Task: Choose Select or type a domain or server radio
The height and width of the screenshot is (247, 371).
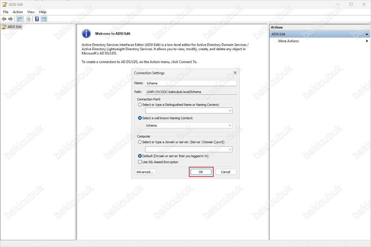Action: click(x=140, y=142)
